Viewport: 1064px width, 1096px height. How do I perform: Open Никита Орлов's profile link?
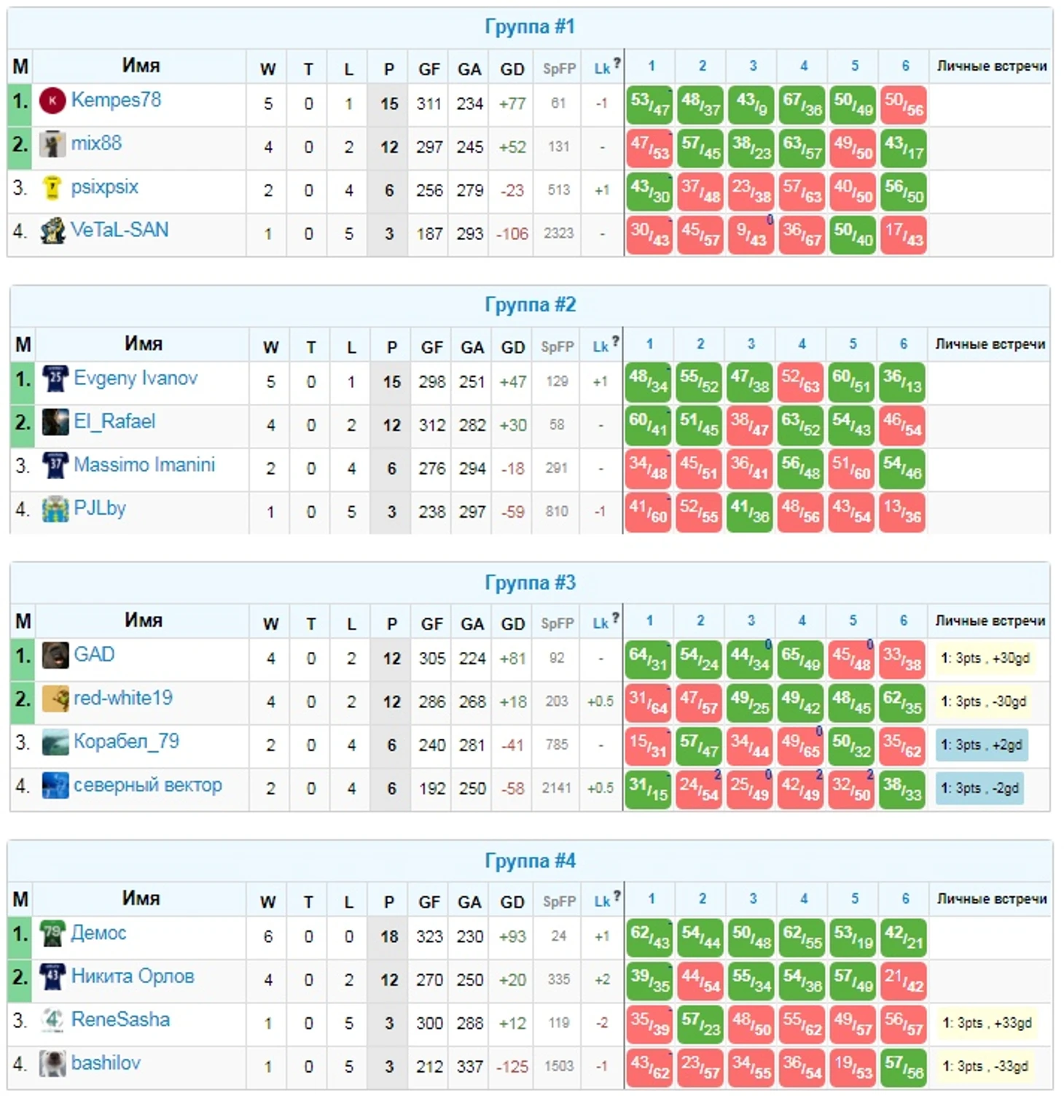coord(133,976)
